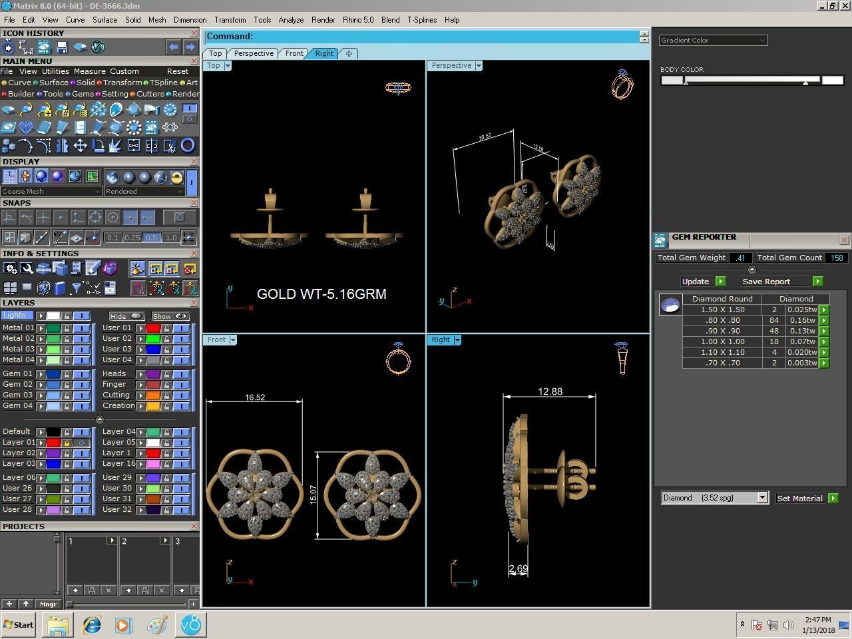The width and height of the screenshot is (852, 639).
Task: Switch to the Front viewport tab
Action: coord(294,53)
